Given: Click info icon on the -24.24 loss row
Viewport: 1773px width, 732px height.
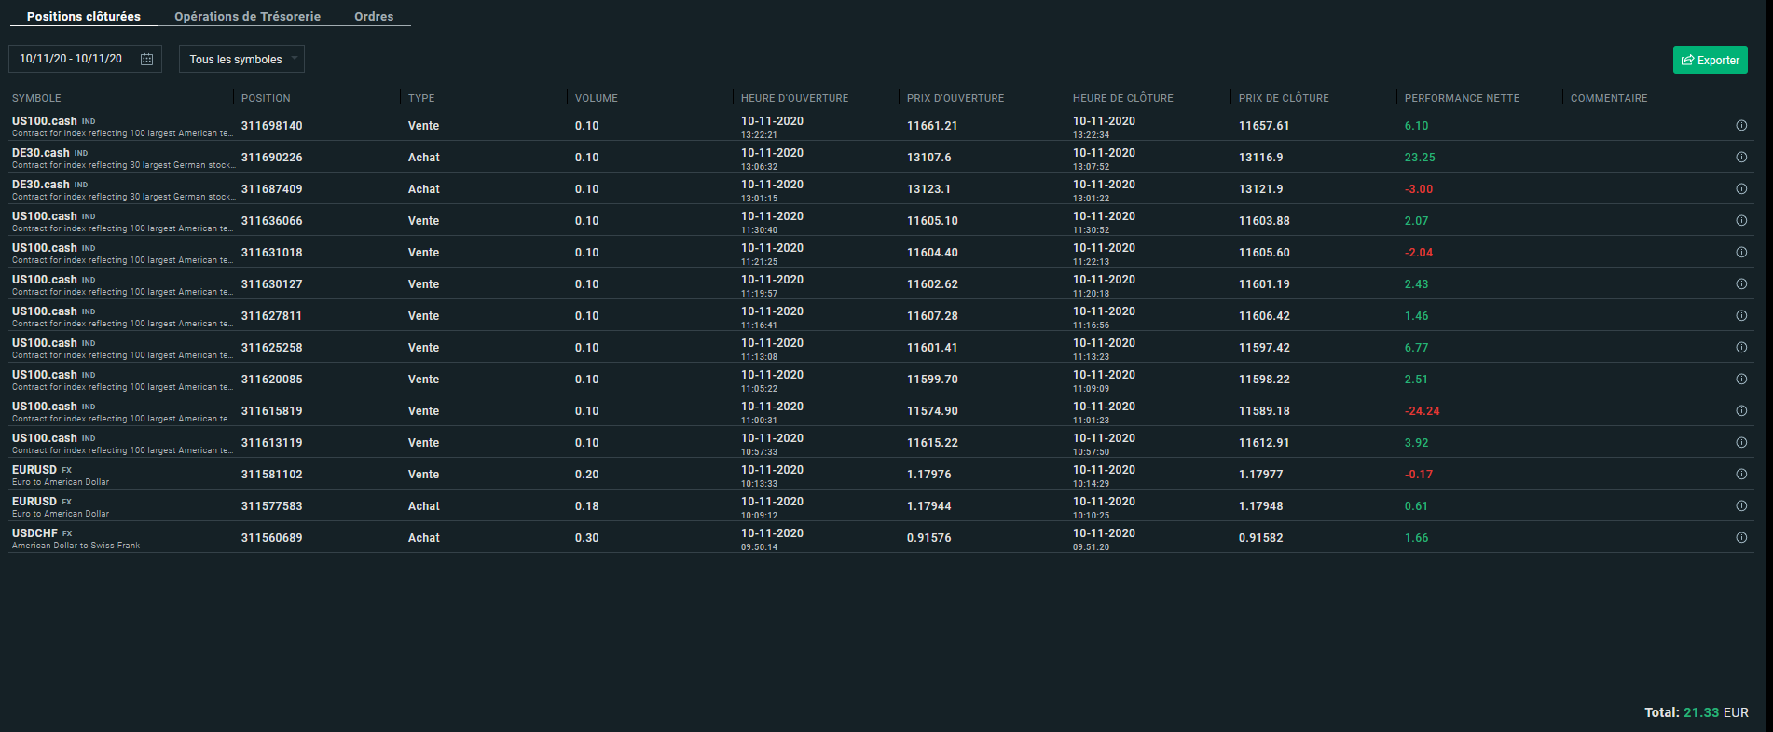Looking at the screenshot, I should pos(1741,411).
